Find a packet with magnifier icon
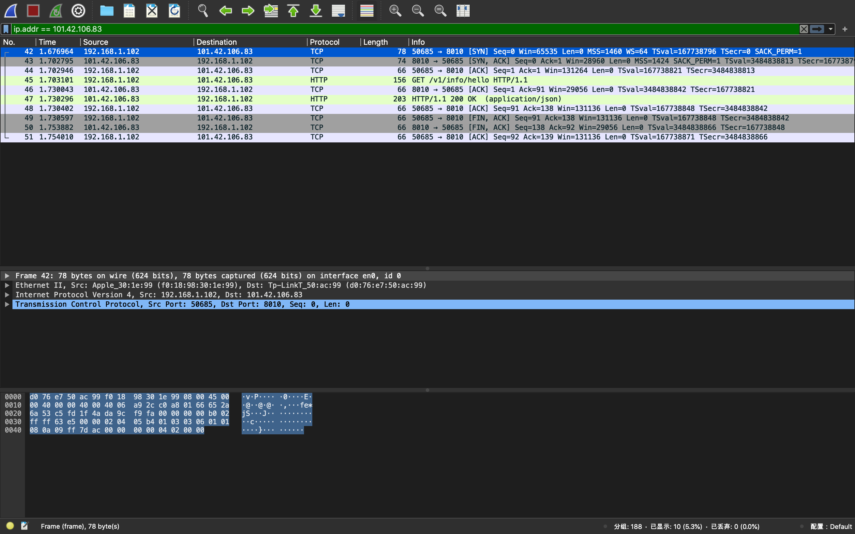The height and width of the screenshot is (534, 855). point(203,11)
